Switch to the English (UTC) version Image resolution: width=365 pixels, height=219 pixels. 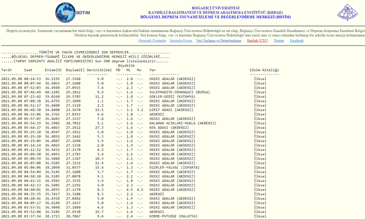(257, 40)
